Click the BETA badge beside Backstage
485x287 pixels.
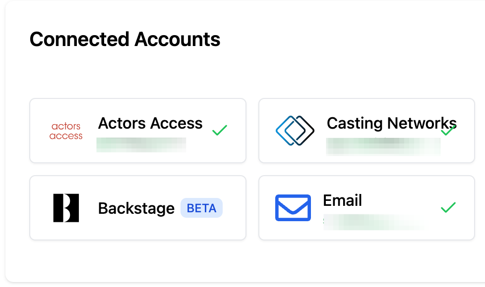(x=201, y=208)
